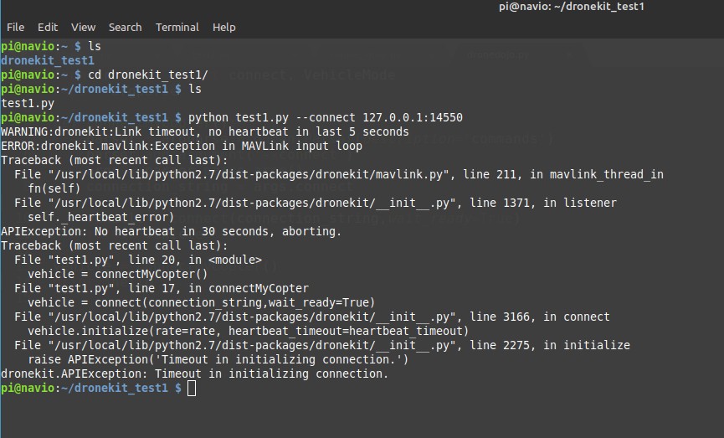This screenshot has height=438, width=724.
Task: Click the cursor at the last prompt
Action: [192, 388]
